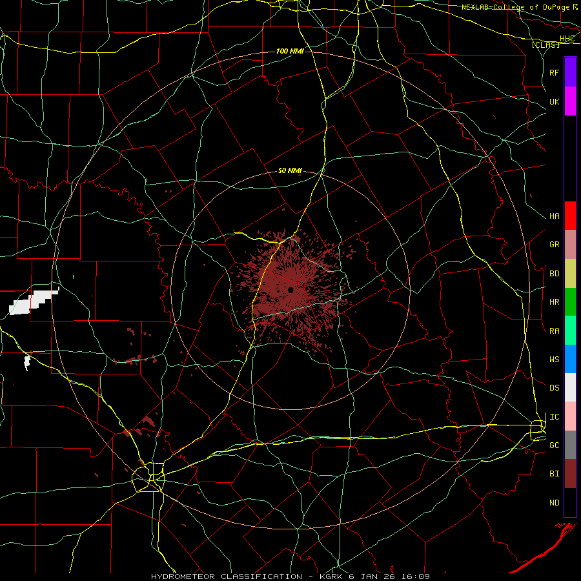Click the HR green legend swatch
The image size is (581, 581).
570,302
